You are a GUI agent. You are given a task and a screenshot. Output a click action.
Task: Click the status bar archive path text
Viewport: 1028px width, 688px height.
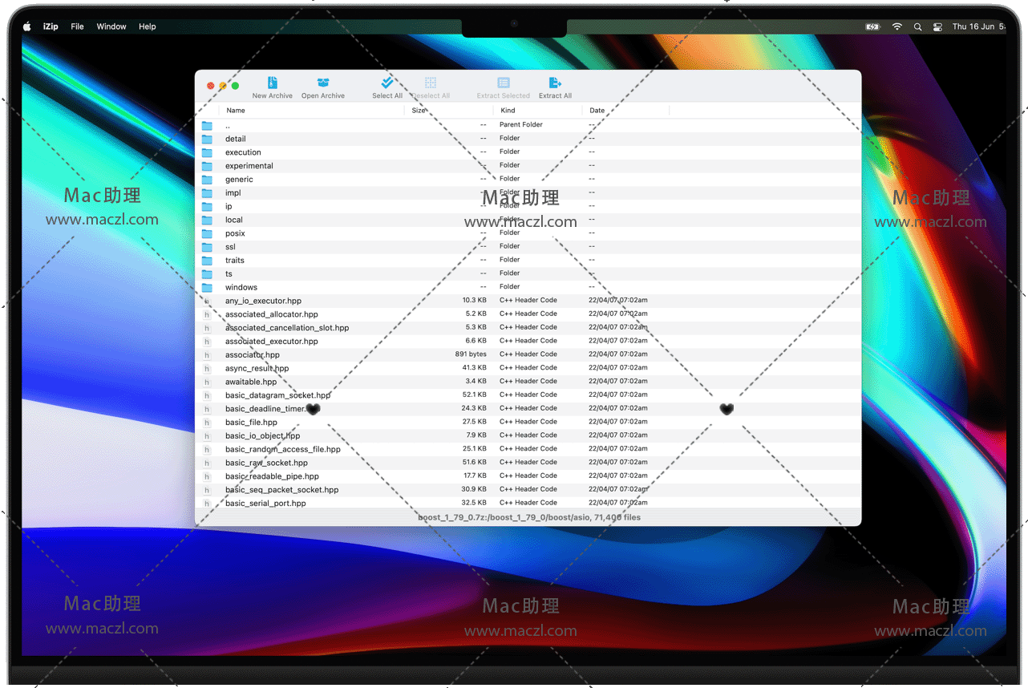(x=529, y=518)
